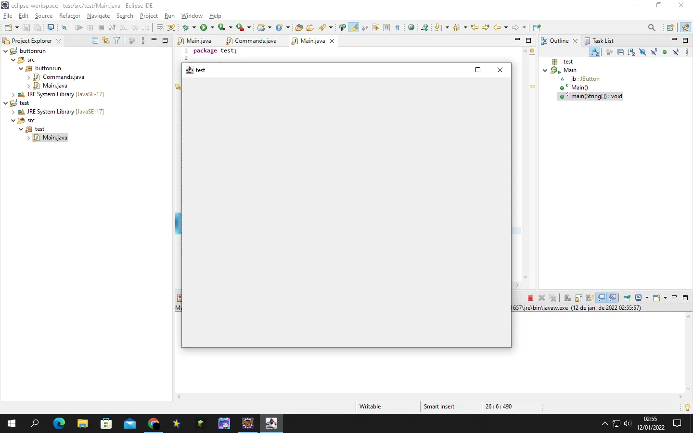Open the Project Explorer filter funnel icon
Viewport: 693px width, 433px height.
117,41
